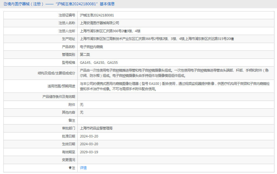The image size is (277, 174).
Task: Click the 生效日期 label
Action: 68,144
